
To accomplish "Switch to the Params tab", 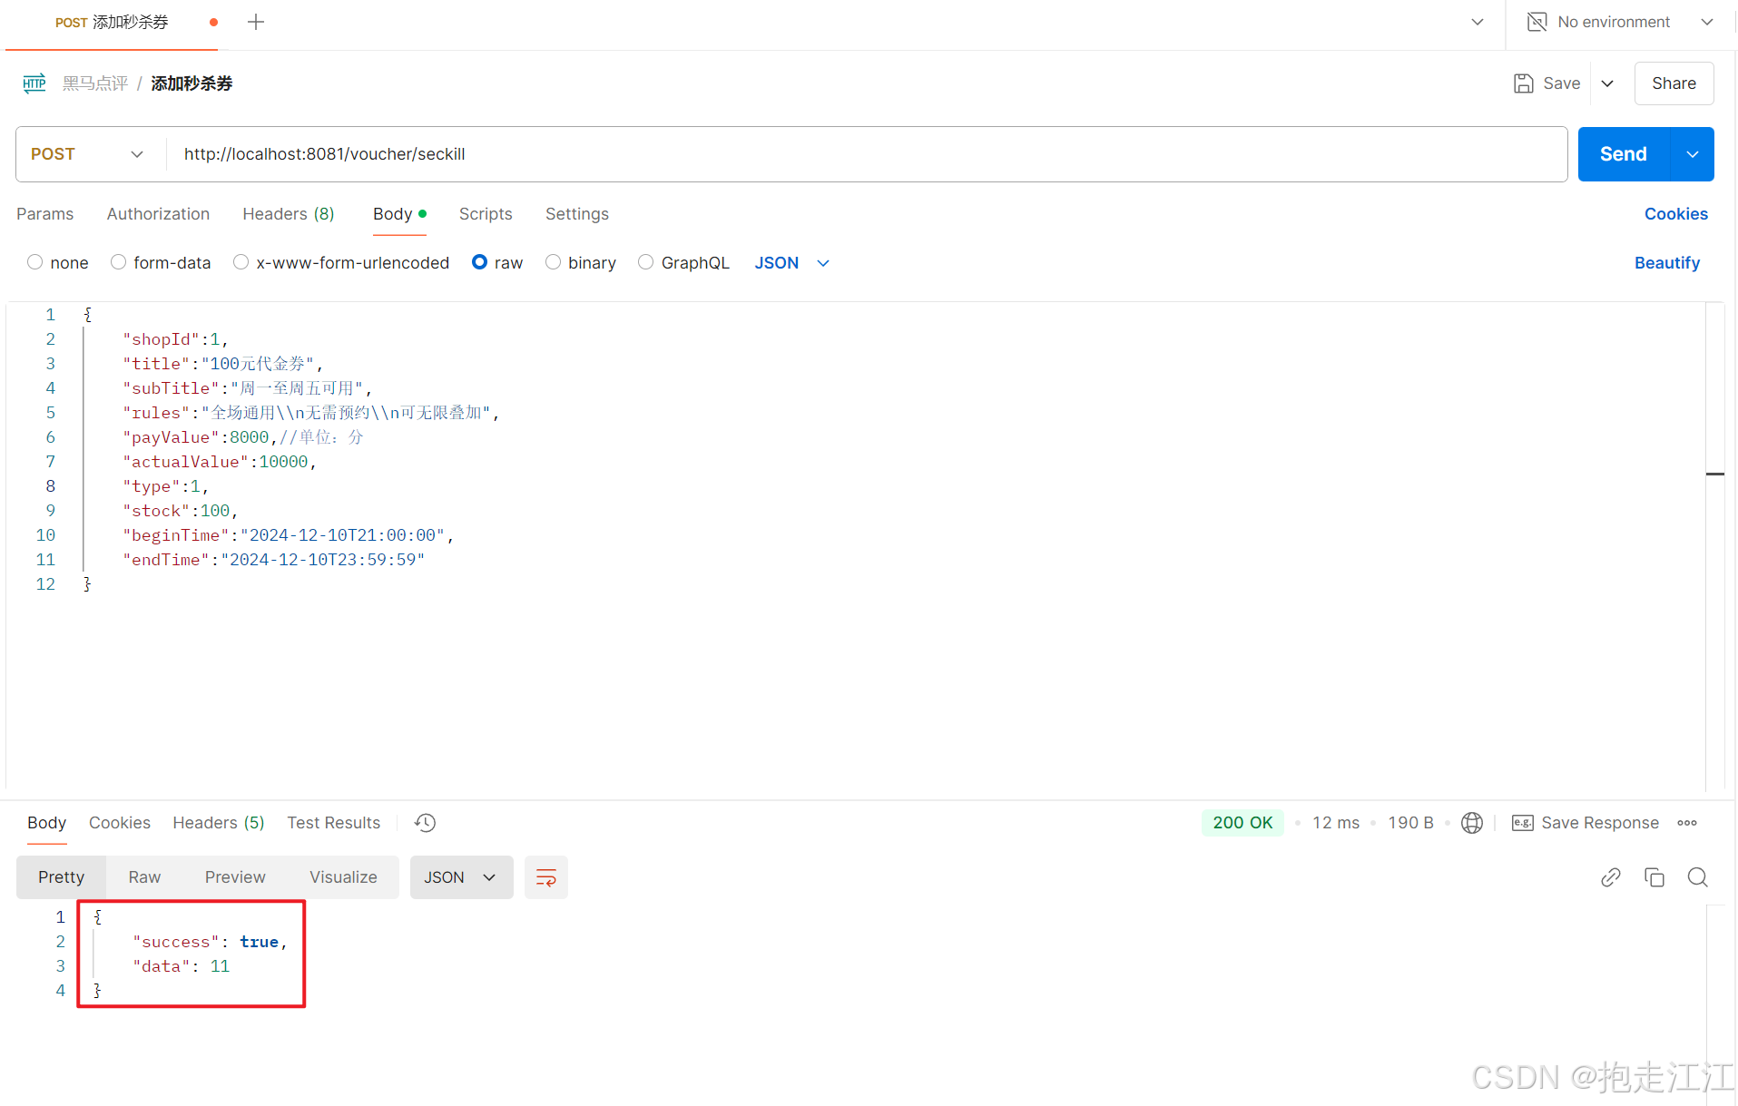I will point(44,214).
